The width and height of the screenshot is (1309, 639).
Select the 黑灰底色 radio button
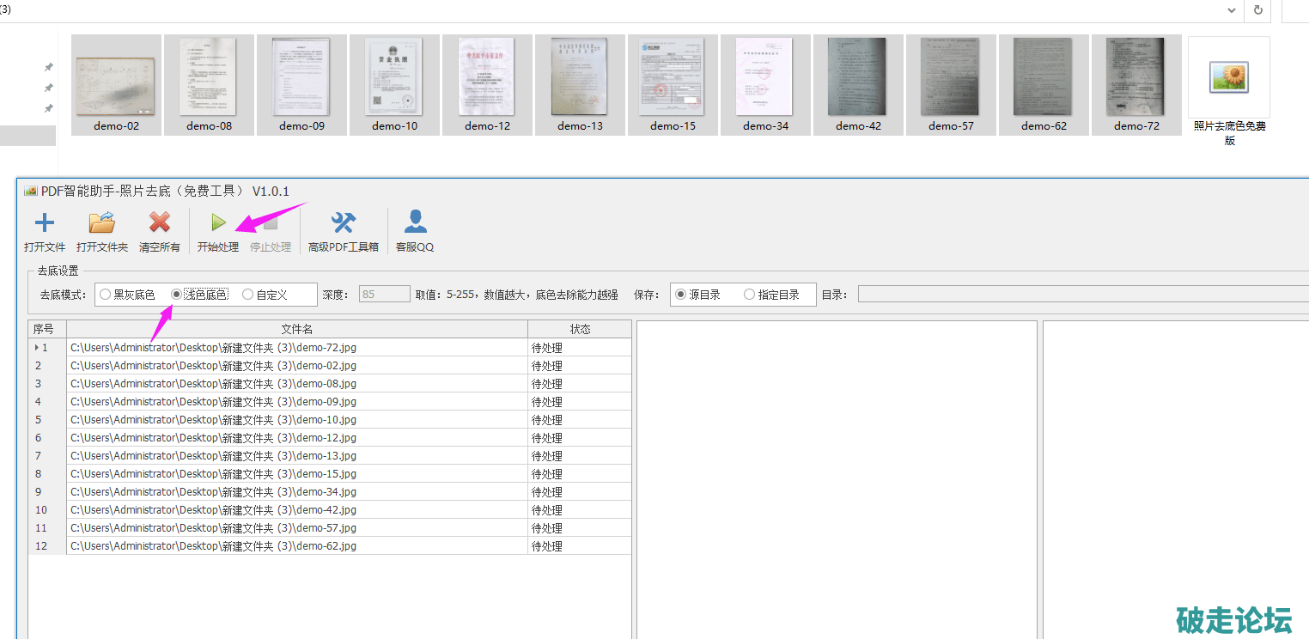(x=106, y=295)
